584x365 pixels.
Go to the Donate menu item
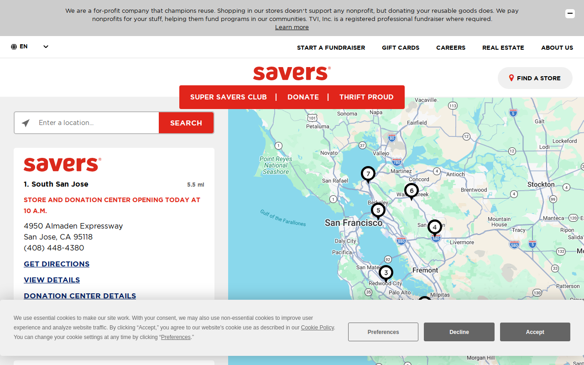(x=303, y=97)
